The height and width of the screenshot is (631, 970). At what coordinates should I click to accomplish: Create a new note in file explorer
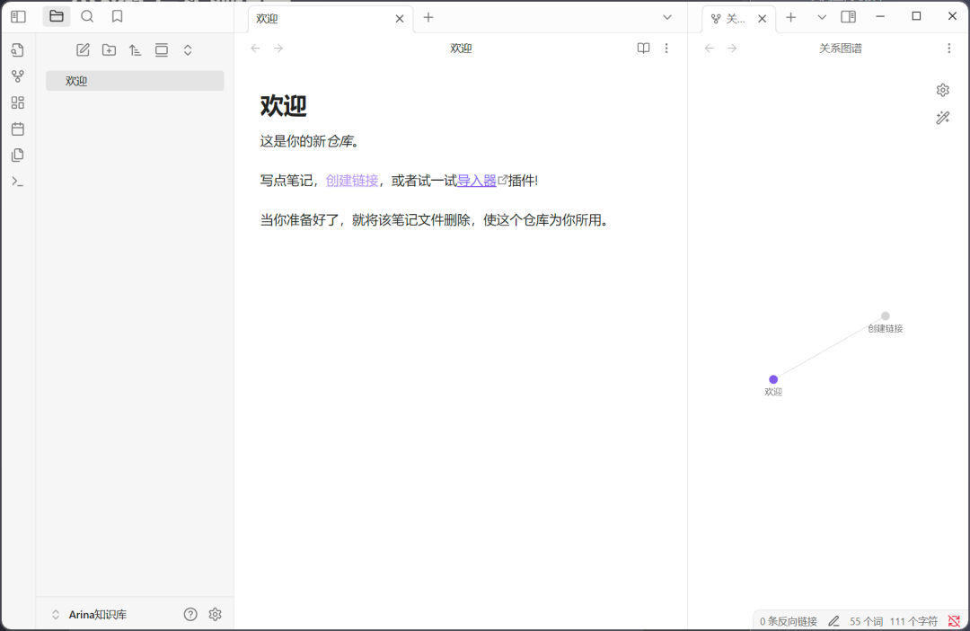point(83,50)
